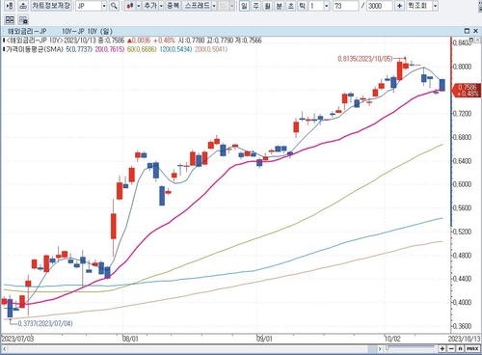Click the current price tag 0.7586

coord(467,90)
